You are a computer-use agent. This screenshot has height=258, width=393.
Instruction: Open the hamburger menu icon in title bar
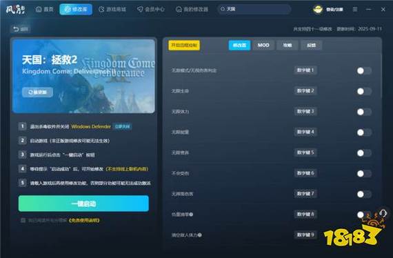click(355, 9)
